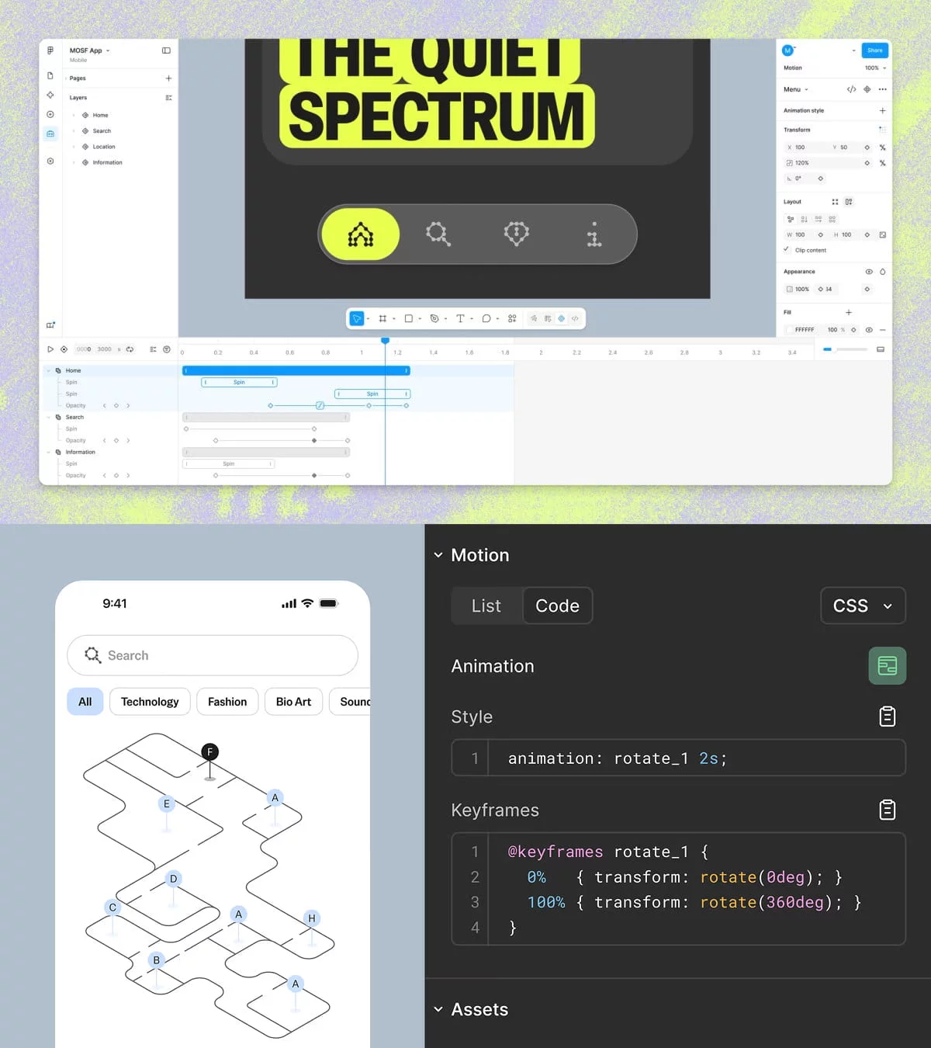Open the CSS language dropdown
Viewport: 931px width, 1048px height.
coord(863,606)
